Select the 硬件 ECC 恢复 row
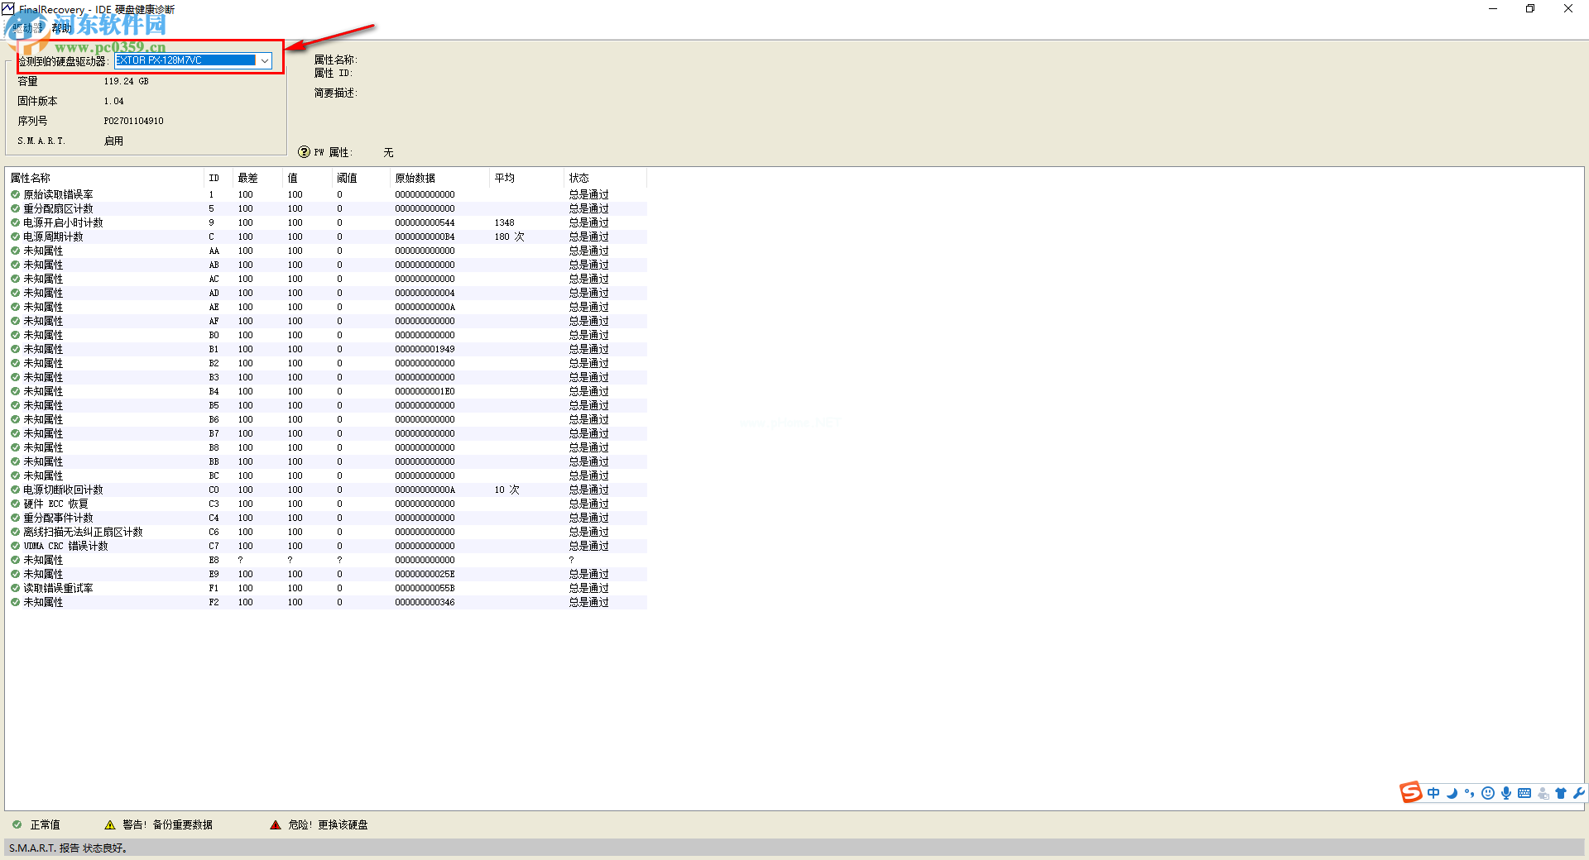The image size is (1589, 860). click(326, 504)
